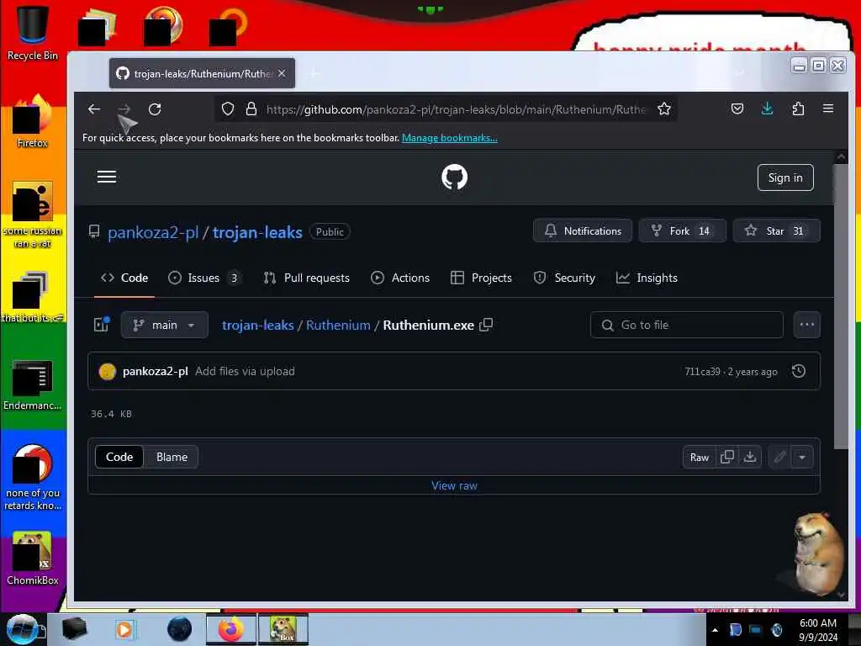Open GitHub's global navigation hamburger menu
861x646 pixels.
point(107,177)
